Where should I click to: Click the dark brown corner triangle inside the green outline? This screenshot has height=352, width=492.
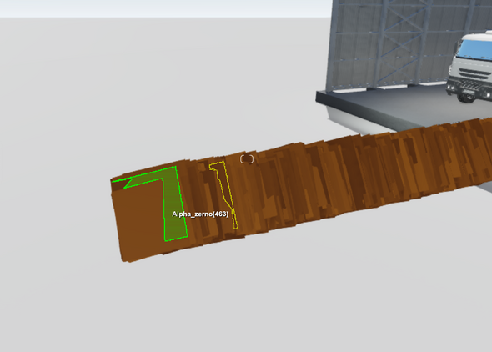pyautogui.click(x=121, y=184)
